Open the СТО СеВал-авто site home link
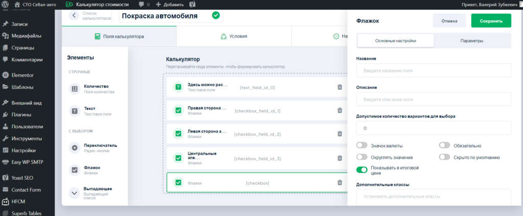523x216 pixels. click(35, 5)
